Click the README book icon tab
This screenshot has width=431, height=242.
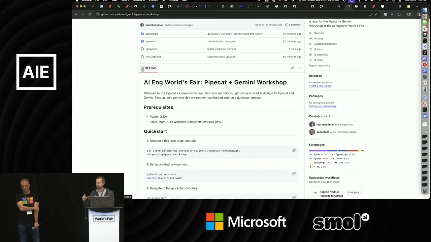pyautogui.click(x=148, y=68)
